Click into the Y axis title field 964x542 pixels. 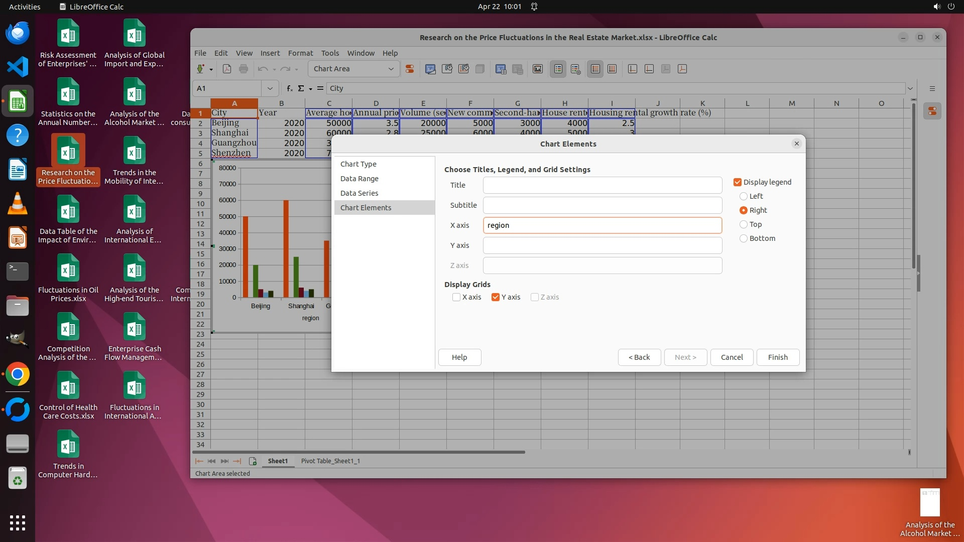pyautogui.click(x=602, y=245)
